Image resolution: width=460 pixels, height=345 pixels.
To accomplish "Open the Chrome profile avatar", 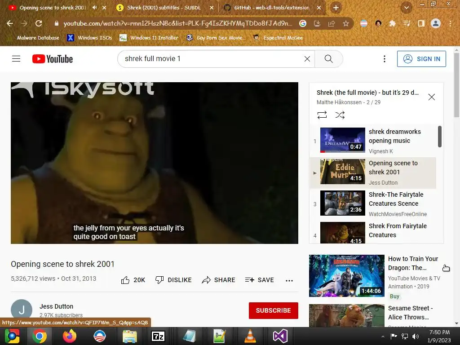I will click(x=436, y=23).
